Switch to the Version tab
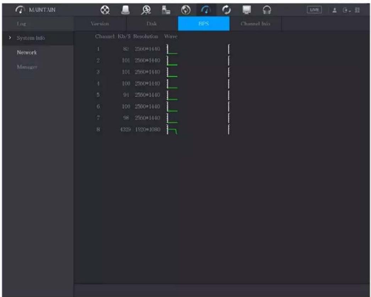Screen dimensions: 371x297 pos(100,24)
